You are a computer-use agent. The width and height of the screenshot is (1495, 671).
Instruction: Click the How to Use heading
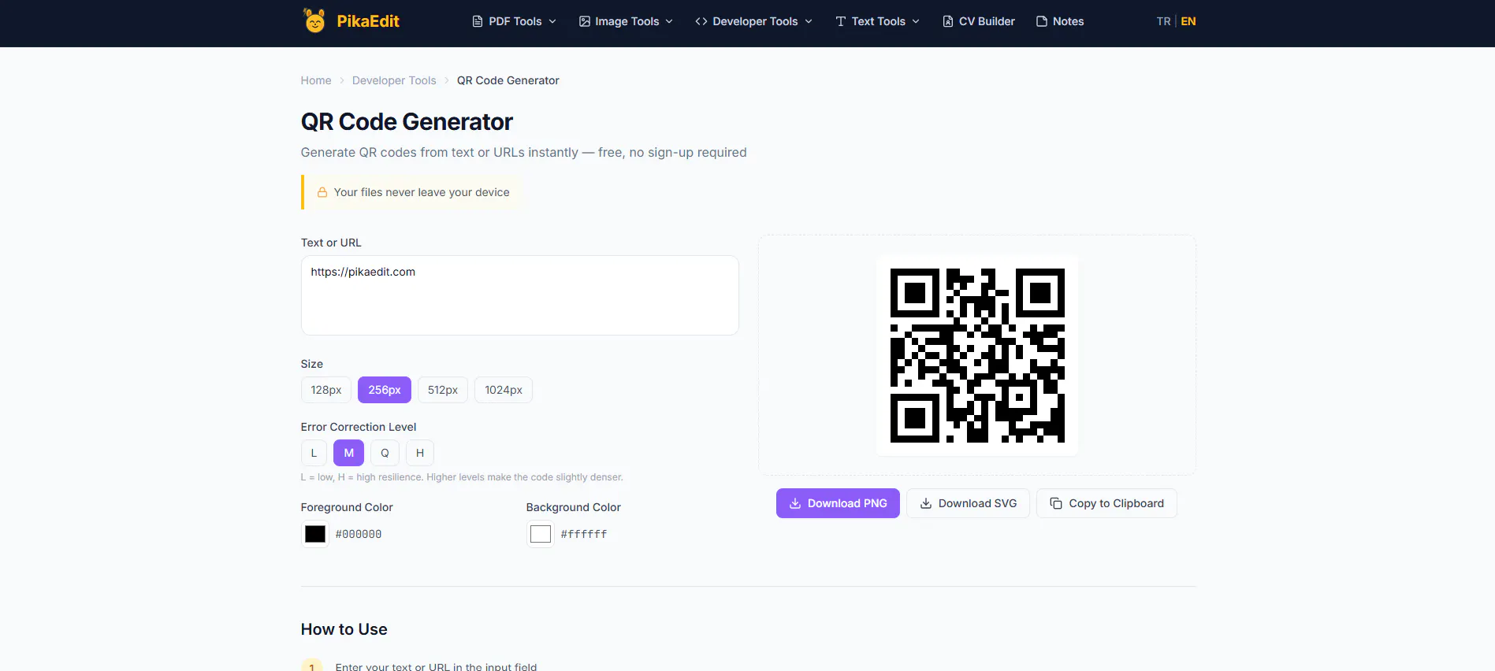coord(344,629)
